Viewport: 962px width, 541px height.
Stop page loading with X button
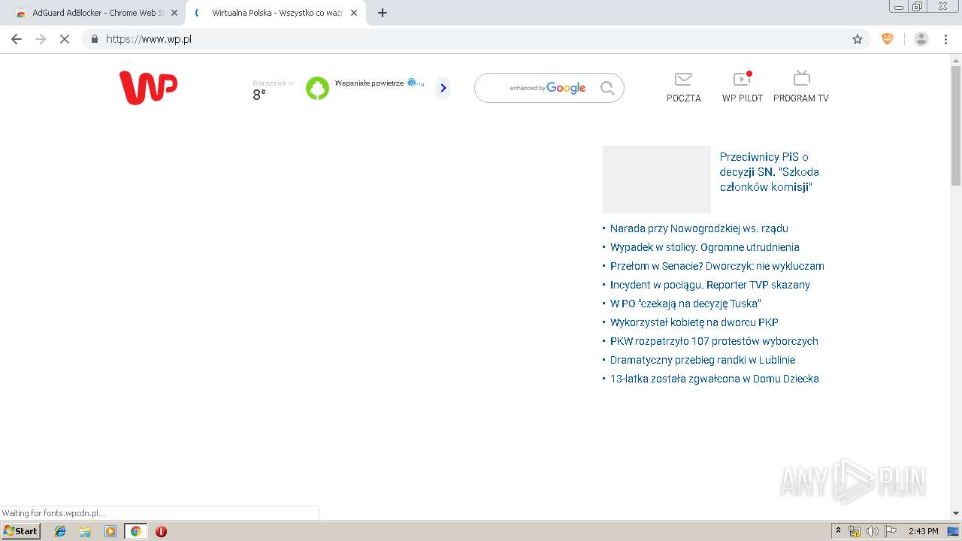click(x=65, y=39)
